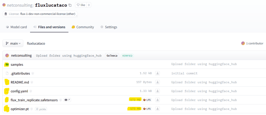Click the .gitattributes file icon
Screen dimensions: 266x115
click(x=7, y=73)
